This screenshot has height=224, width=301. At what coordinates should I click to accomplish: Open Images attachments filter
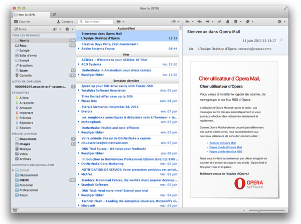tap(43, 144)
